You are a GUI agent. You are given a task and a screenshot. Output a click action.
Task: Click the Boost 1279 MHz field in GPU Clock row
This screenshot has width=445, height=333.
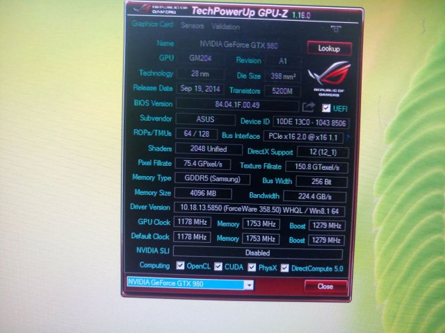coord(327,225)
